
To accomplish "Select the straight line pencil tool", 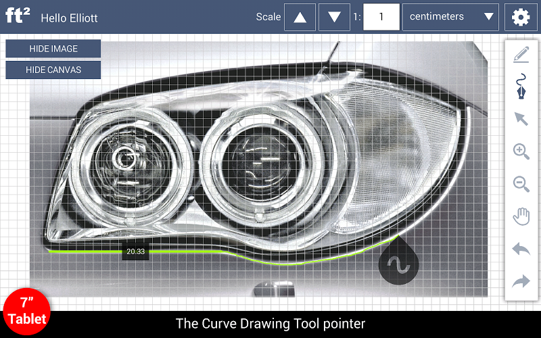I will coord(521,55).
